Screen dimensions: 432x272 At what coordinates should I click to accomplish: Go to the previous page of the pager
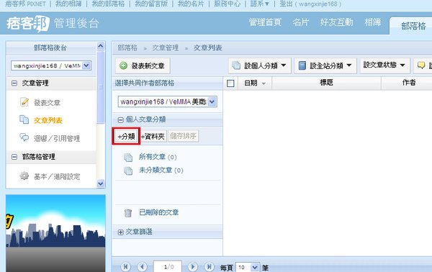pos(142,267)
